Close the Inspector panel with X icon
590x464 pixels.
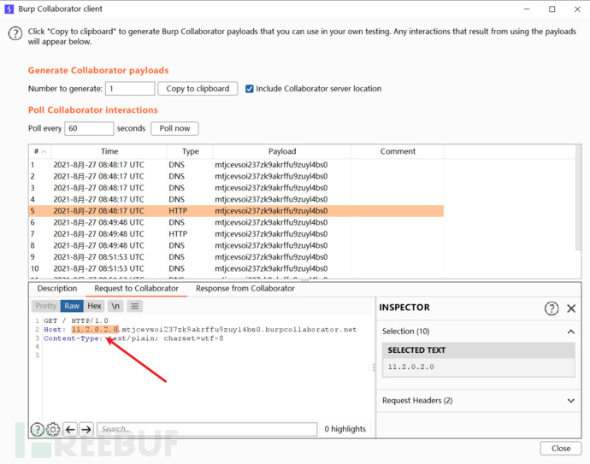pyautogui.click(x=571, y=308)
